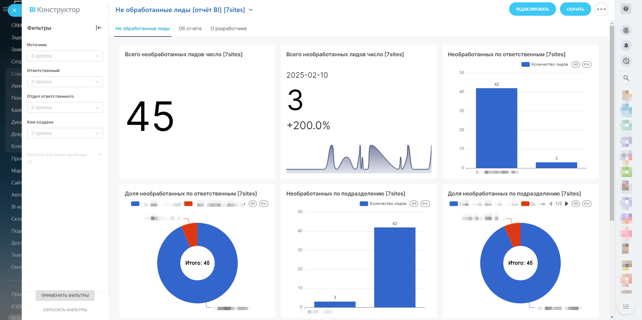Close the BI Constructor slider panel
This screenshot has height=320, width=642.
(x=14, y=10)
